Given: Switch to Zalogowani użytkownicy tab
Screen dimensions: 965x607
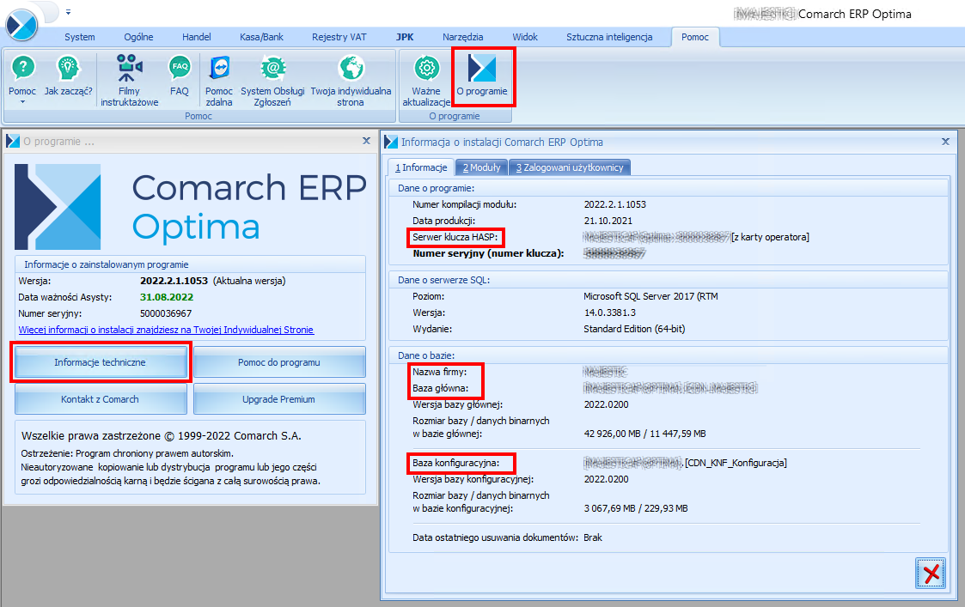Looking at the screenshot, I should click(x=570, y=167).
